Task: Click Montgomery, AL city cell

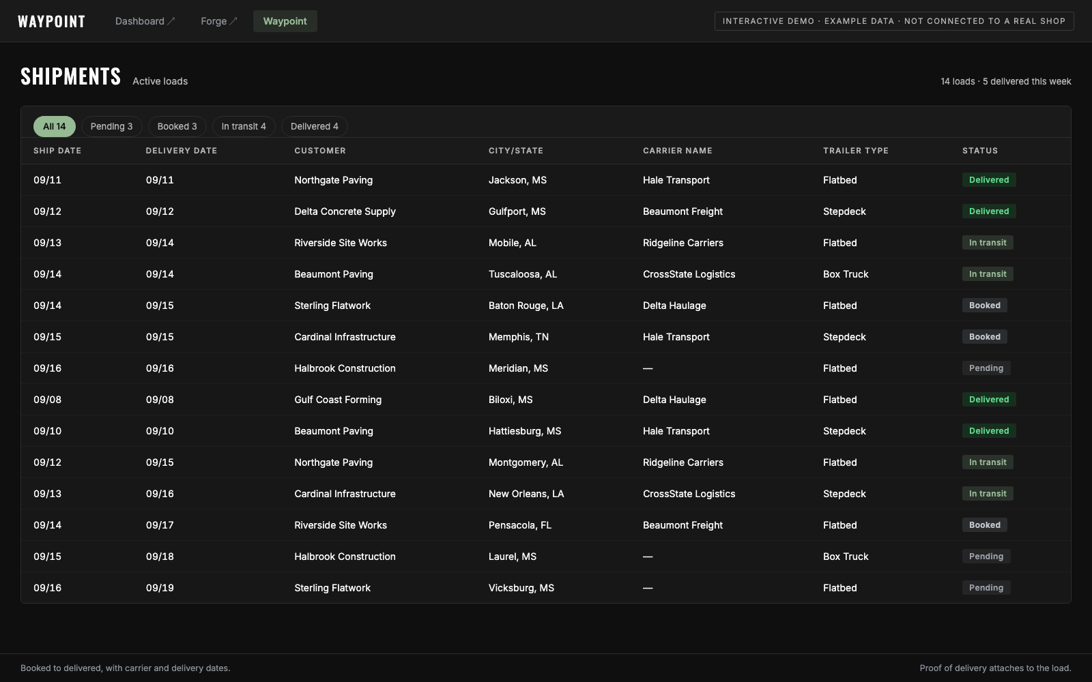Action: 526,462
